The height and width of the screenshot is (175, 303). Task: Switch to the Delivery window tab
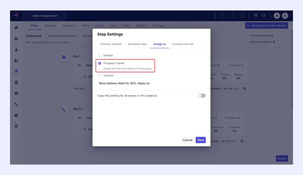pos(111,44)
